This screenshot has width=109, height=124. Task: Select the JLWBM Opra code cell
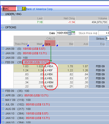coord(51,82)
